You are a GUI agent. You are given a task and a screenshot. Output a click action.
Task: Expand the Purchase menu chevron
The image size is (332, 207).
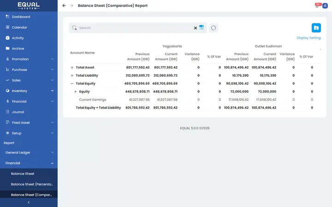52,69
